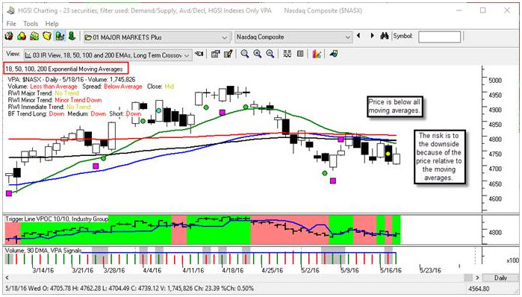This screenshot has height=297, width=522.
Task: Click the 4564.80 status bar value
Action: coord(479,289)
